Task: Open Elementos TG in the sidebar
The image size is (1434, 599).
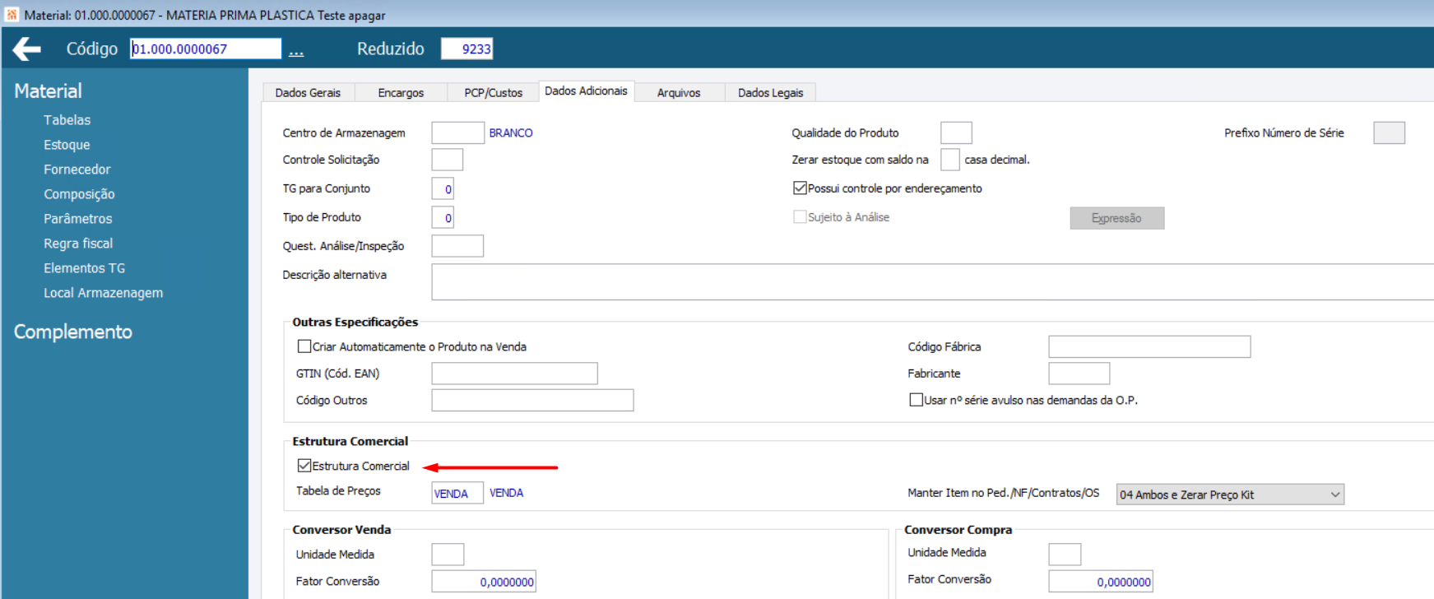Action: tap(85, 268)
